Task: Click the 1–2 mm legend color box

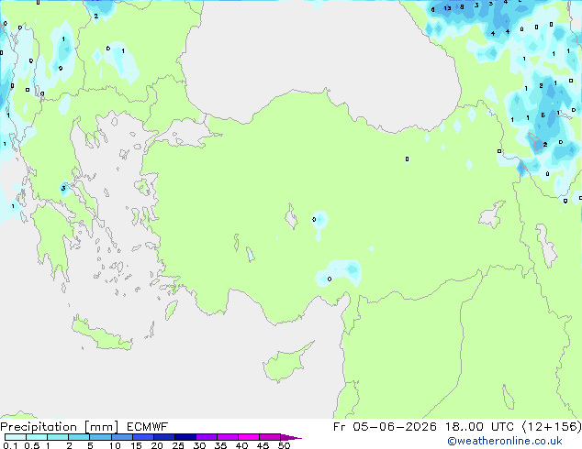Action: point(58,437)
